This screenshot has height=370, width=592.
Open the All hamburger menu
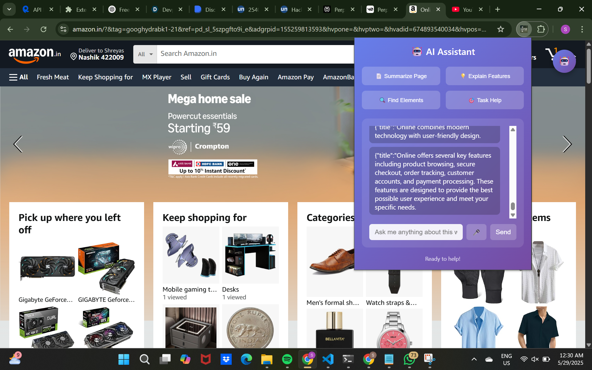(x=19, y=77)
